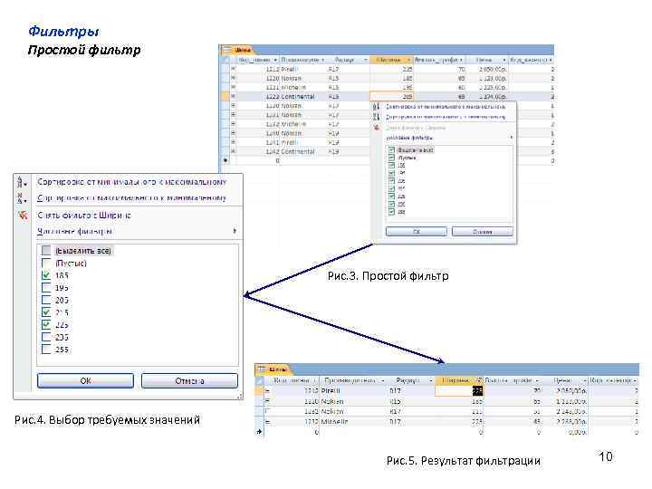Uncheck value 215 in large filter list

click(x=46, y=312)
